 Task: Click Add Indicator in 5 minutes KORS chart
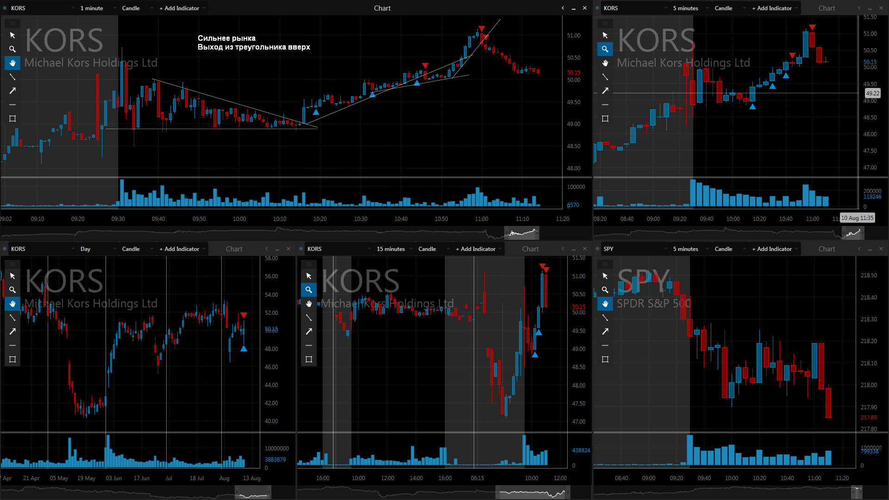pos(775,8)
